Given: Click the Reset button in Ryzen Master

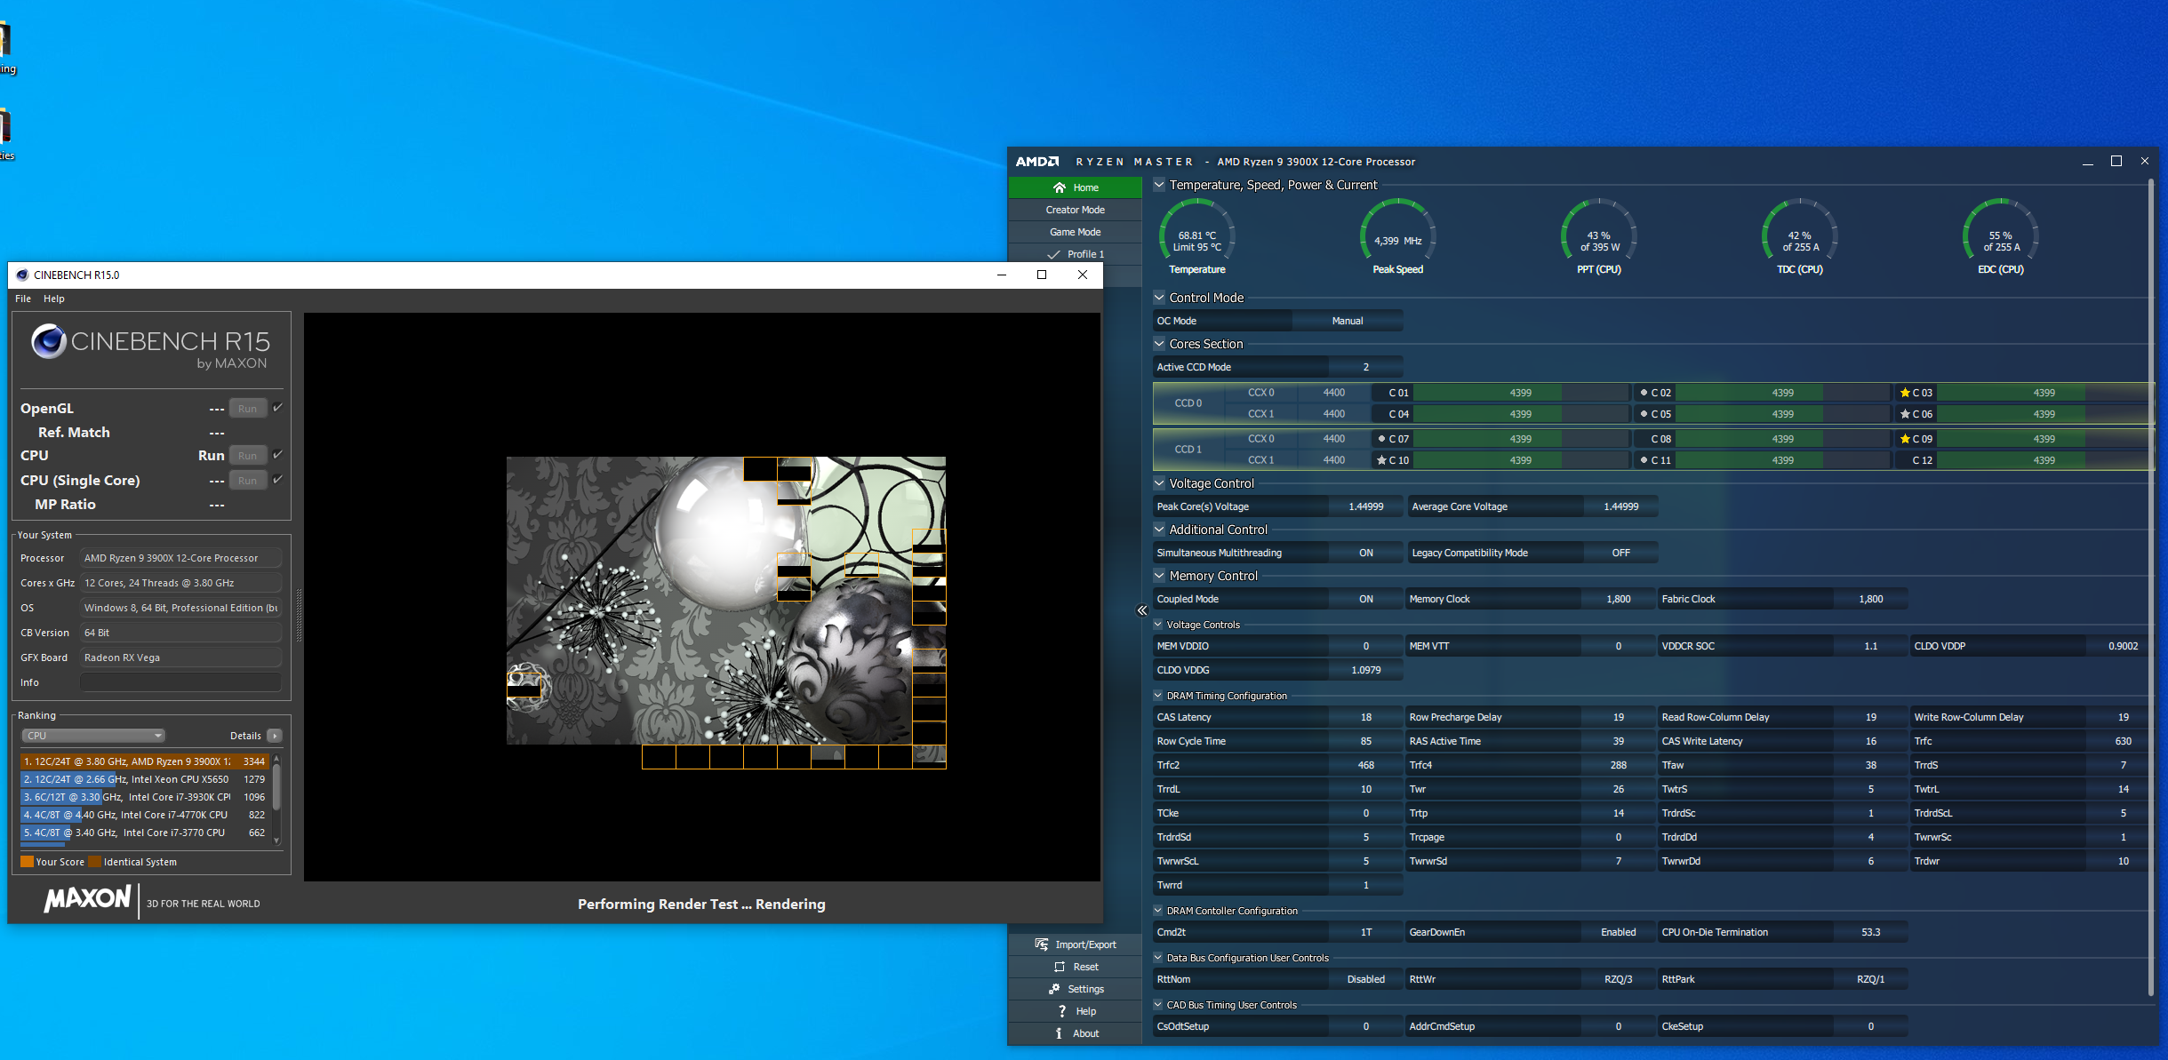Looking at the screenshot, I should [x=1076, y=967].
